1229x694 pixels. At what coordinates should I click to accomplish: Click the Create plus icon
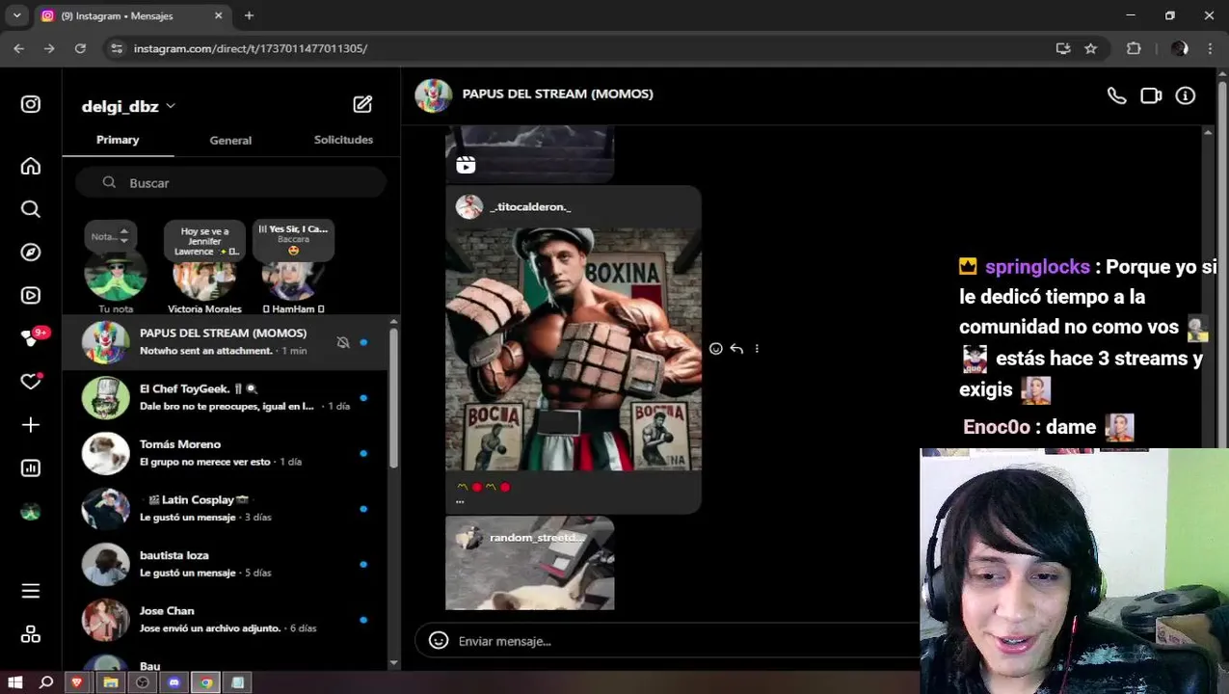[x=31, y=425]
